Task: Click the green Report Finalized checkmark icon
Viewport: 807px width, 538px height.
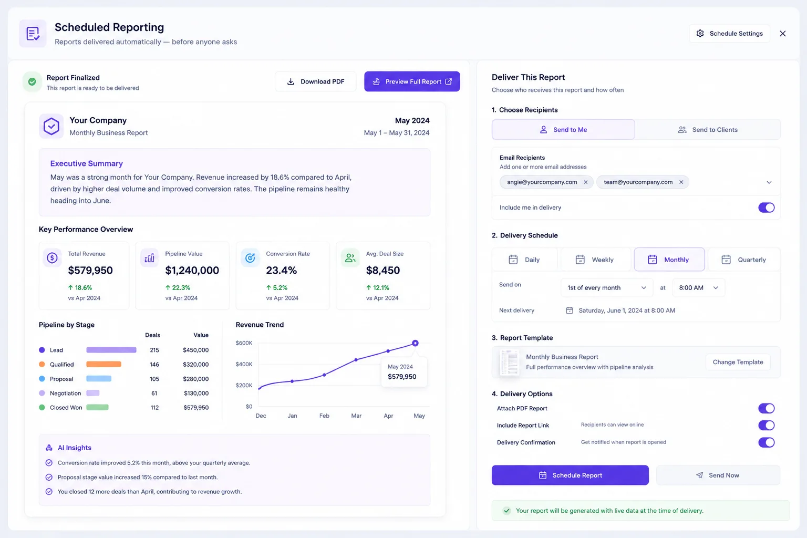Action: click(x=32, y=82)
